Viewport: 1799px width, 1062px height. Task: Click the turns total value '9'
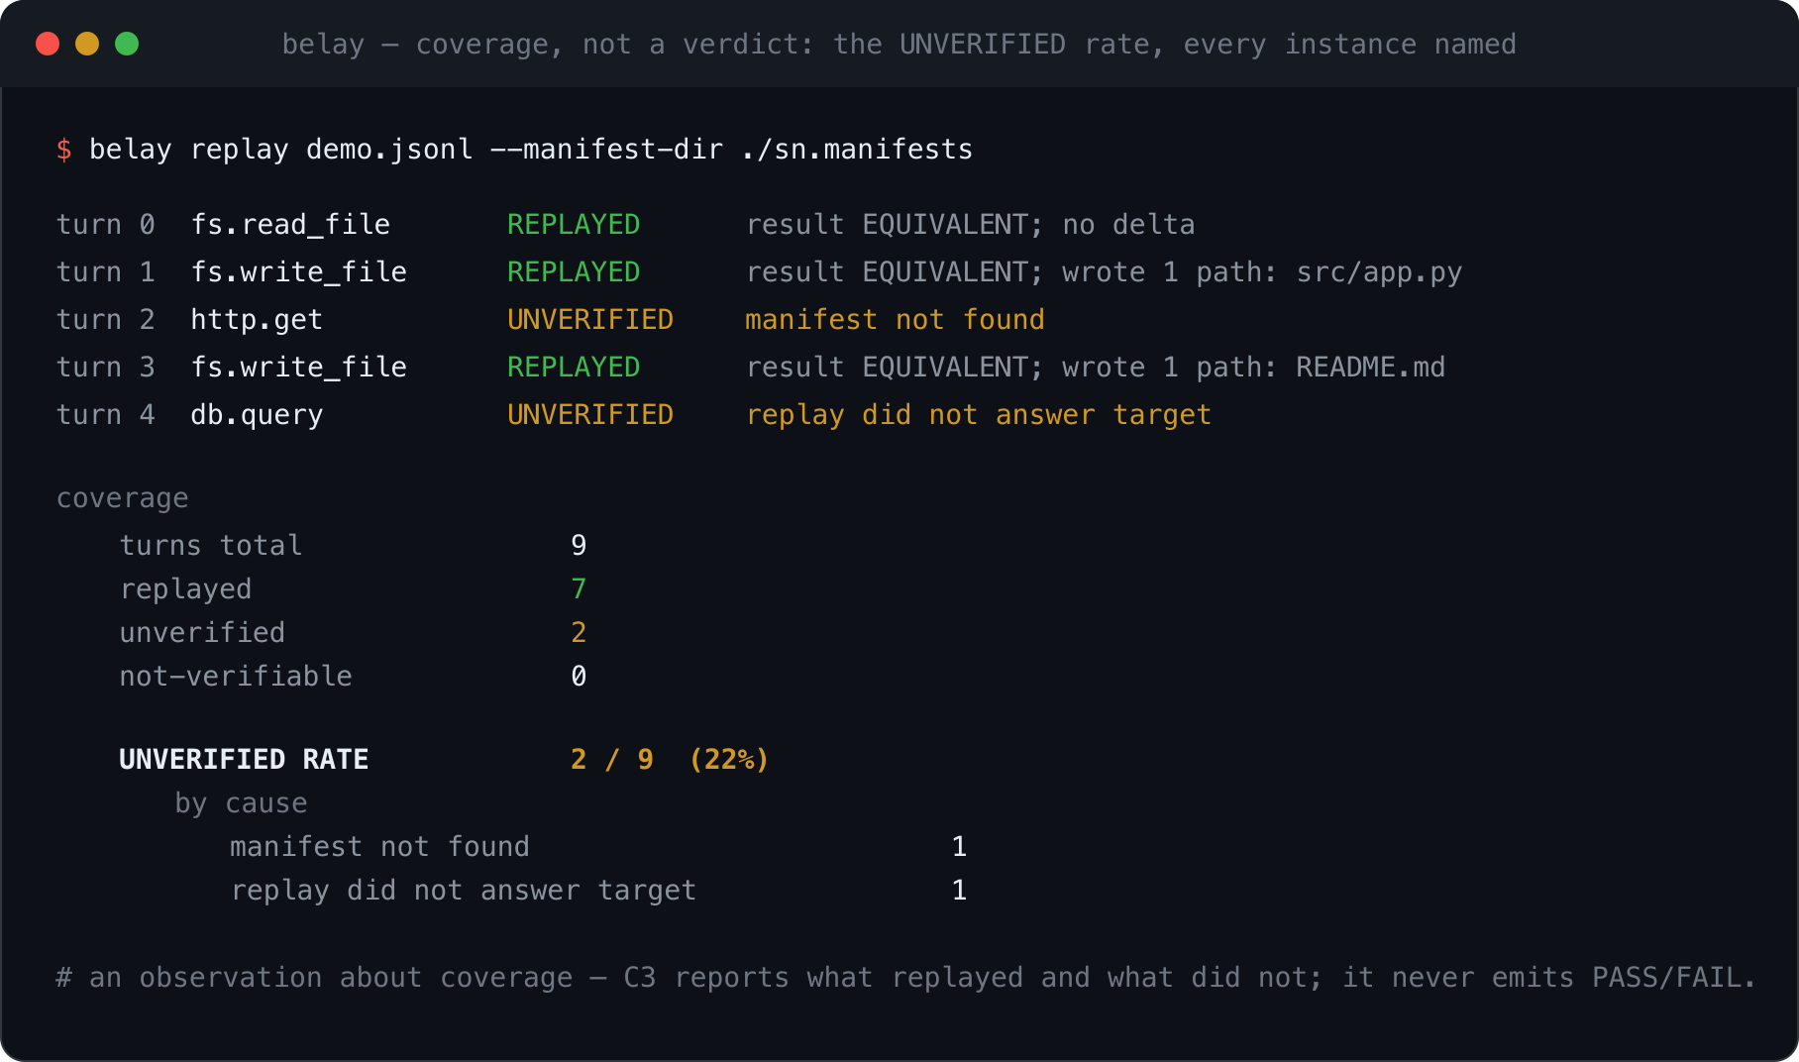click(579, 546)
